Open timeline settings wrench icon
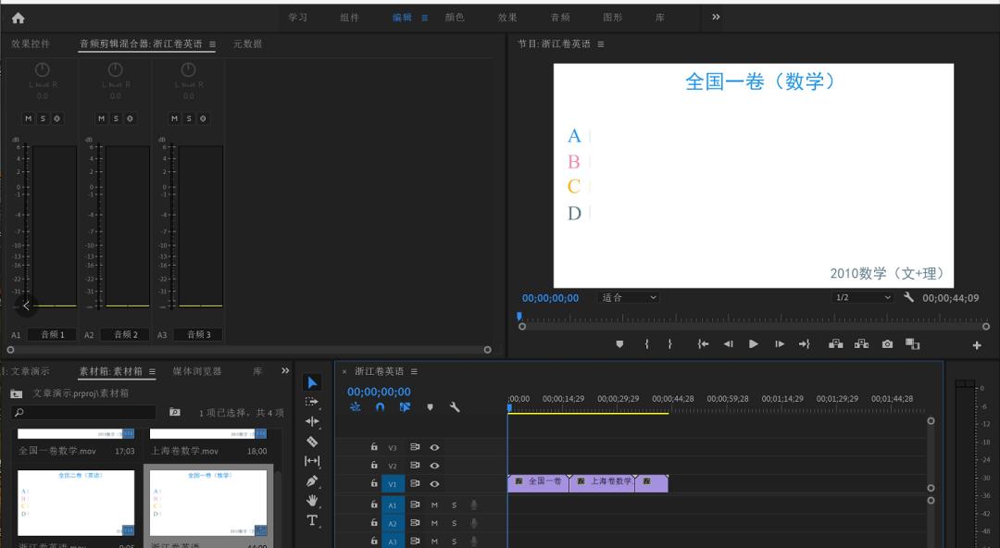 click(x=455, y=407)
